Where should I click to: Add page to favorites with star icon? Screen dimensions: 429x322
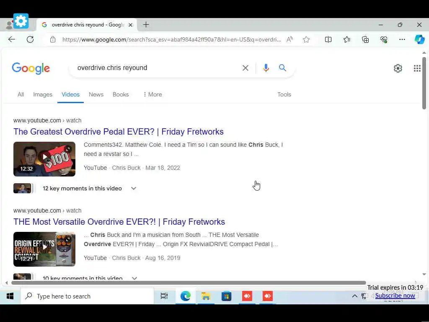(306, 39)
